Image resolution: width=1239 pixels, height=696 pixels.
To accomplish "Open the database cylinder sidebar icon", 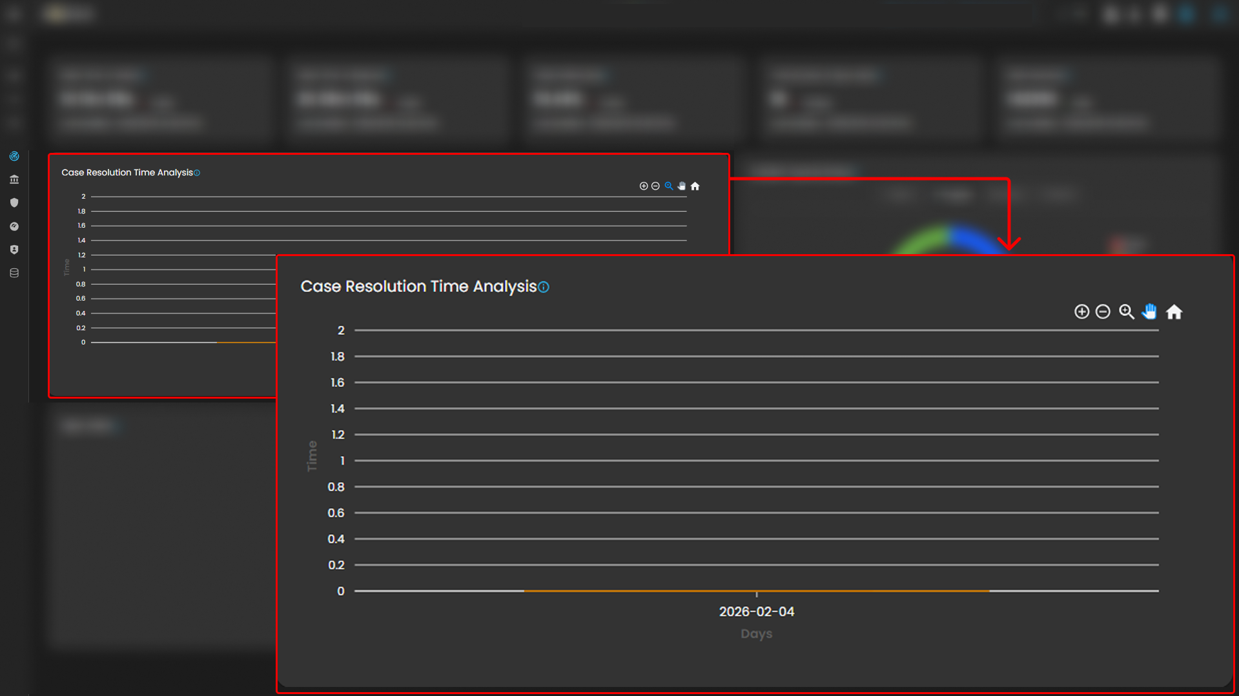I will coord(14,273).
